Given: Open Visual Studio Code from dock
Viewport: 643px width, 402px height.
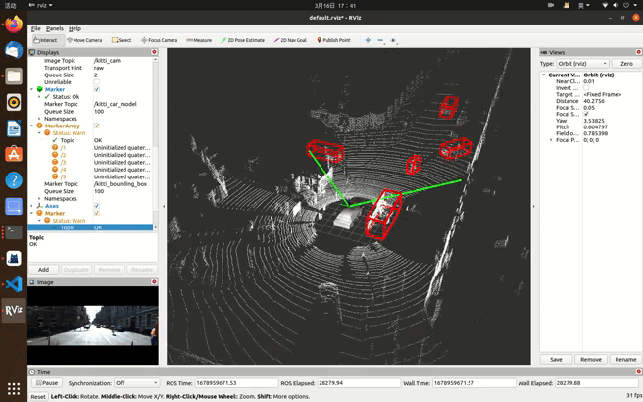Looking at the screenshot, I should [14, 284].
